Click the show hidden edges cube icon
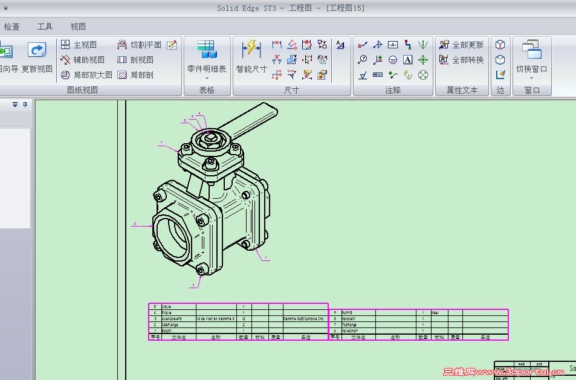The image size is (576, 380). coord(500,45)
